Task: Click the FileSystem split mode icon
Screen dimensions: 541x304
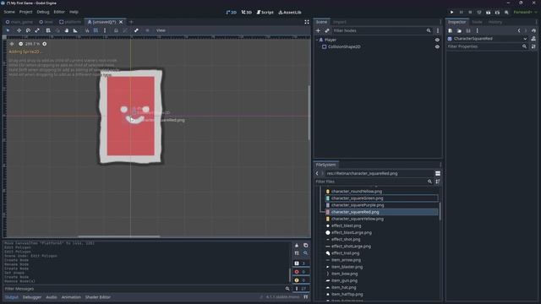Action: click(x=438, y=173)
